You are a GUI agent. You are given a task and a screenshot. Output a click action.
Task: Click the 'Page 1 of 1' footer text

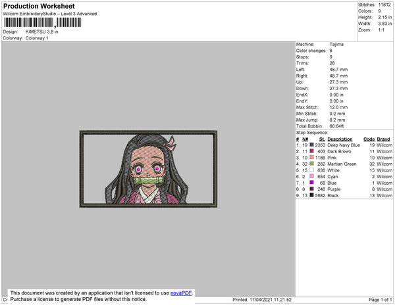coord(381,300)
